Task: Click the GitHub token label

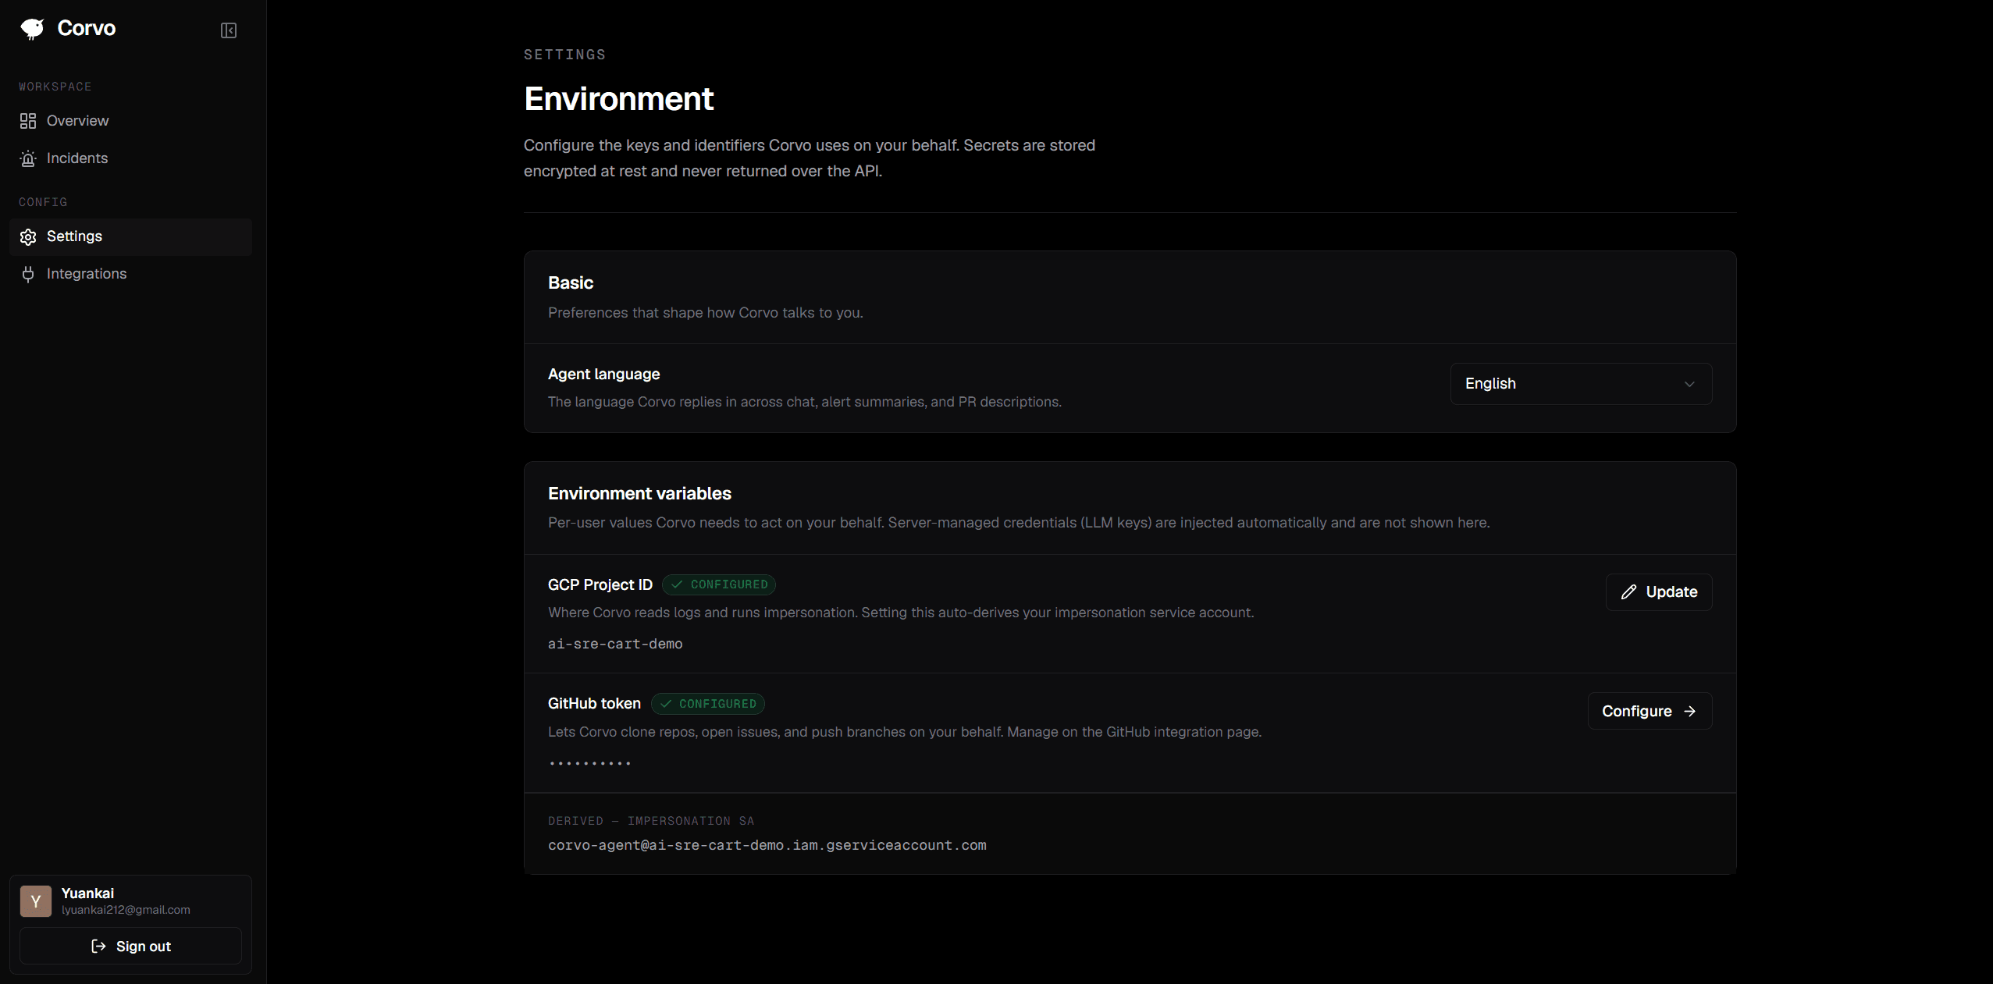Action: [594, 703]
